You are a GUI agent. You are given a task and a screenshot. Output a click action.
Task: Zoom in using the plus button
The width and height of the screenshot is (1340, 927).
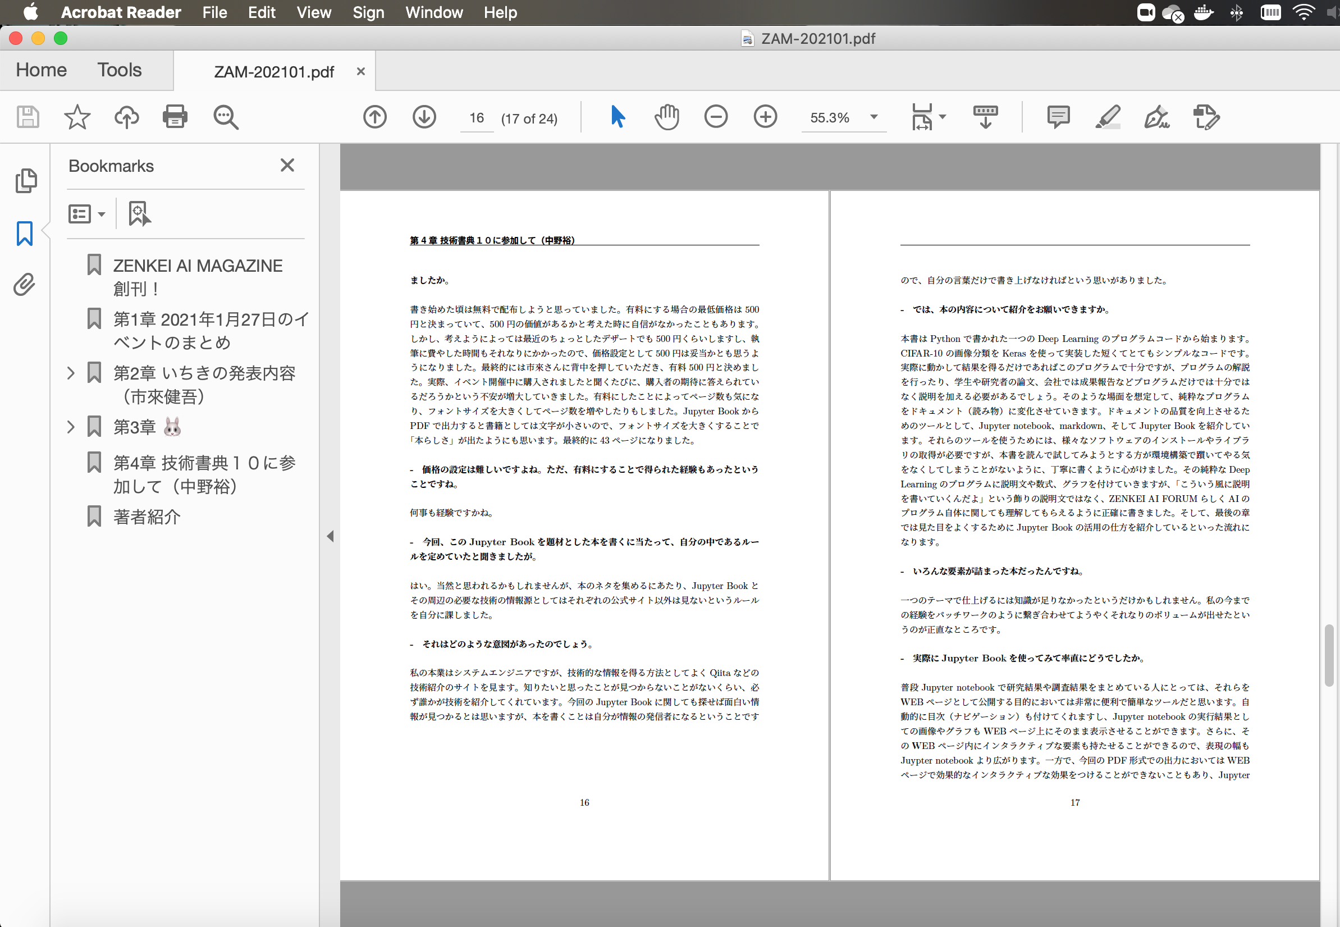765,117
